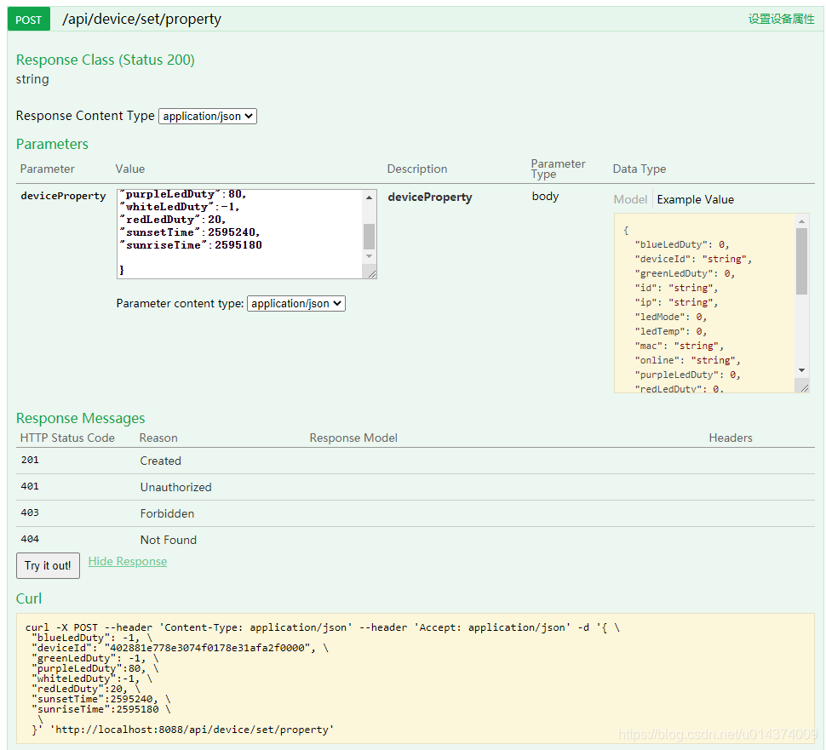The width and height of the screenshot is (826, 750).
Task: Click the Parameter Type column header
Action: coord(558,169)
